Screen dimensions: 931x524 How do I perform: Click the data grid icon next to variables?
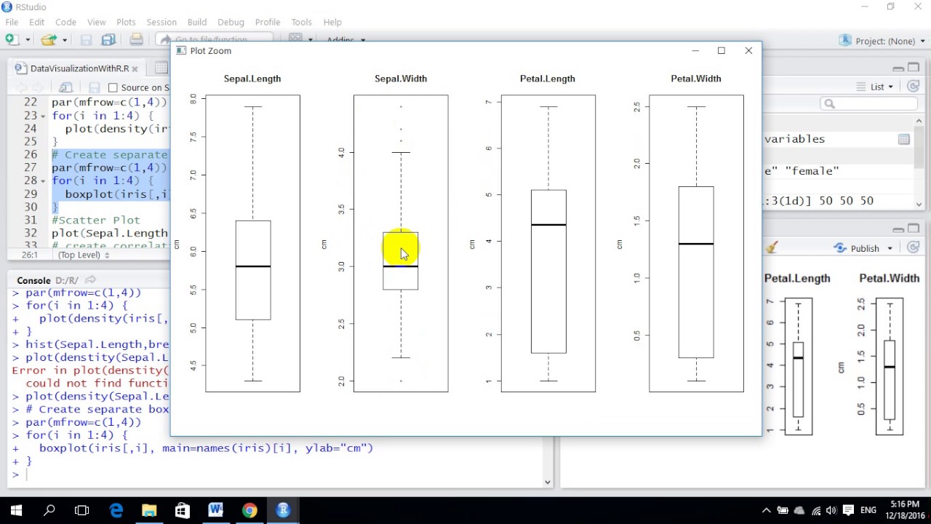pos(903,139)
